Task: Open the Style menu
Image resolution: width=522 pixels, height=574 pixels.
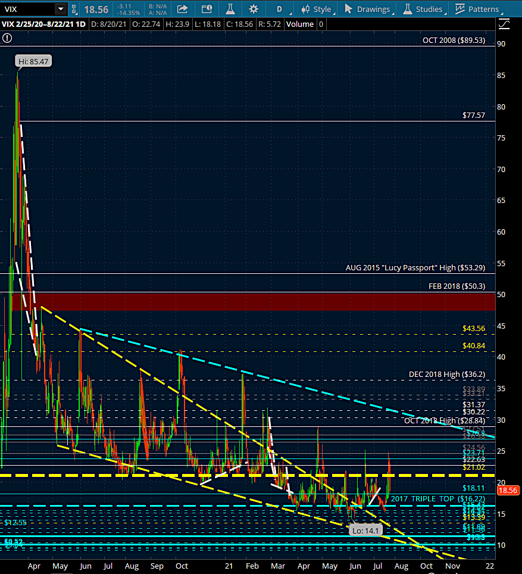Action: coord(316,9)
